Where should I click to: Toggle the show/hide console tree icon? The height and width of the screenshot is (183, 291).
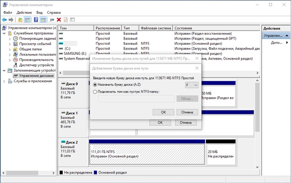pyautogui.click(x=27, y=20)
